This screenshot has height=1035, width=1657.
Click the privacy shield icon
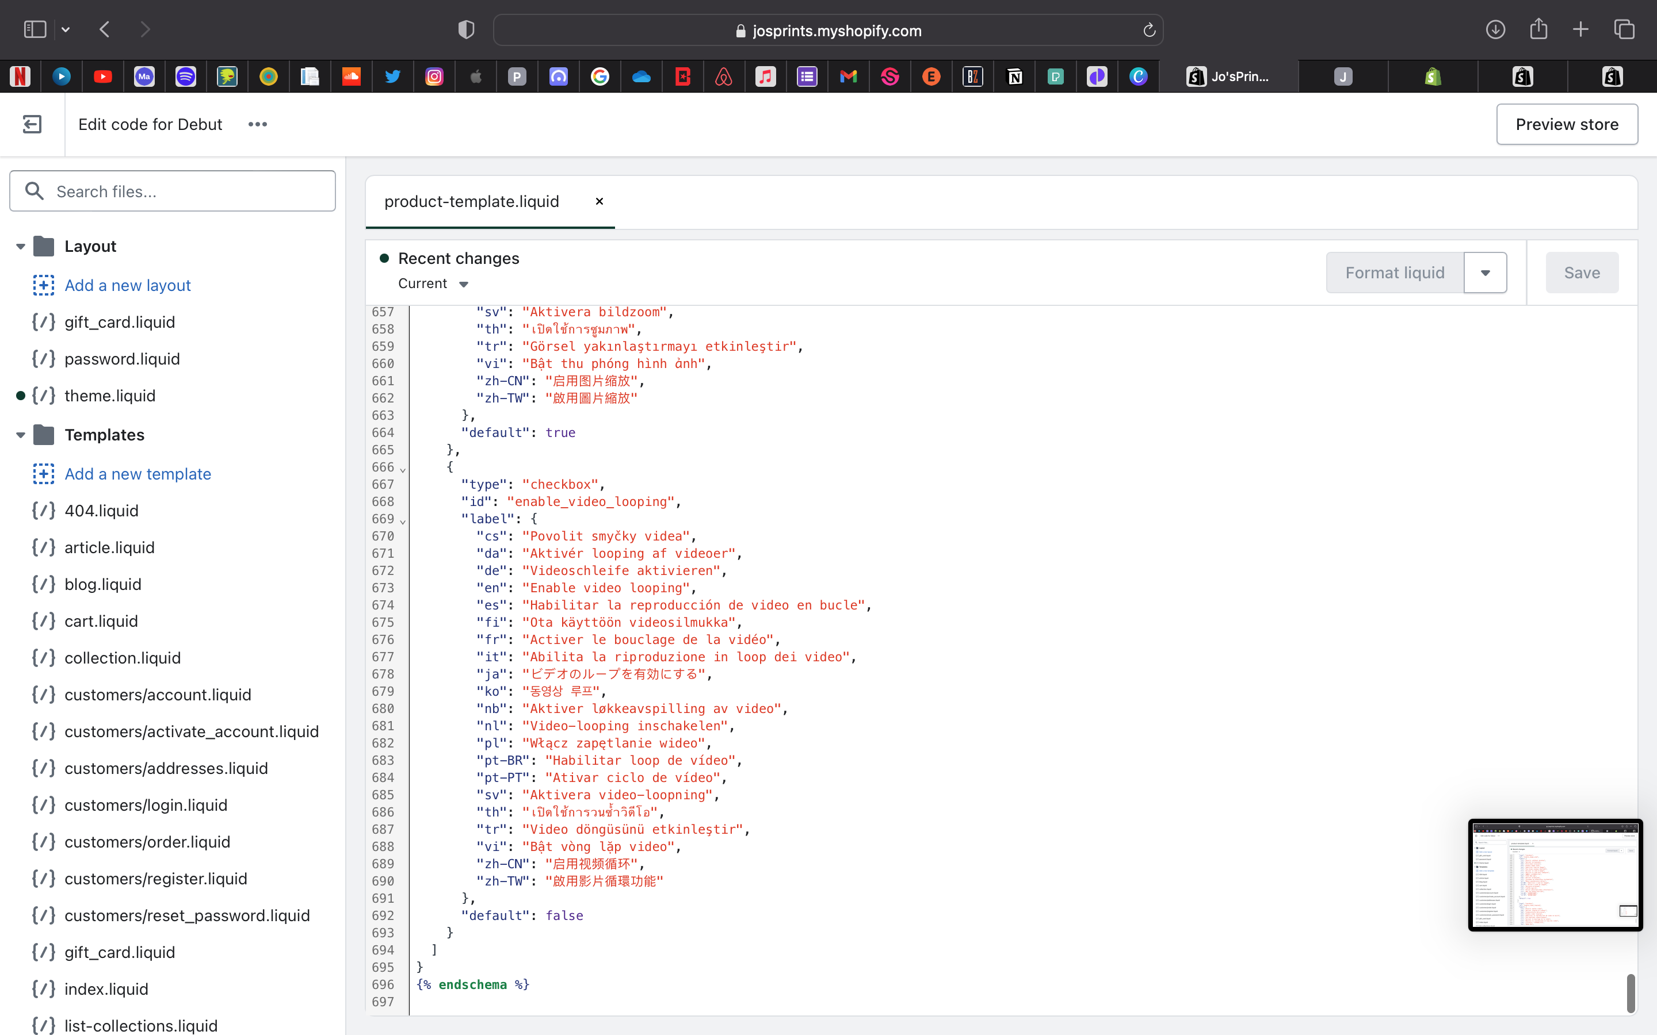(x=466, y=29)
